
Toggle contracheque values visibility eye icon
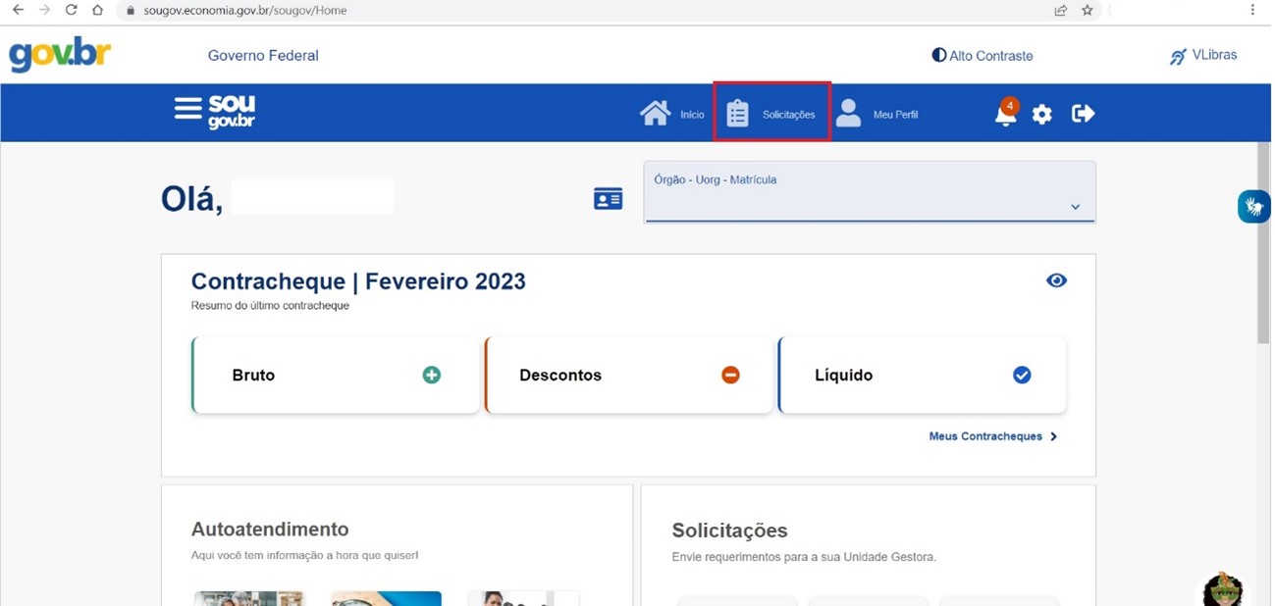click(x=1056, y=280)
